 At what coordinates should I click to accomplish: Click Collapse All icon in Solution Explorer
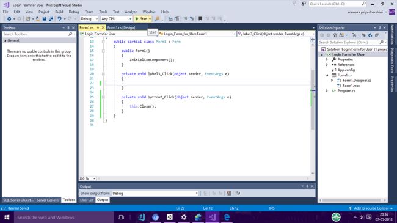[x=377, y=35]
